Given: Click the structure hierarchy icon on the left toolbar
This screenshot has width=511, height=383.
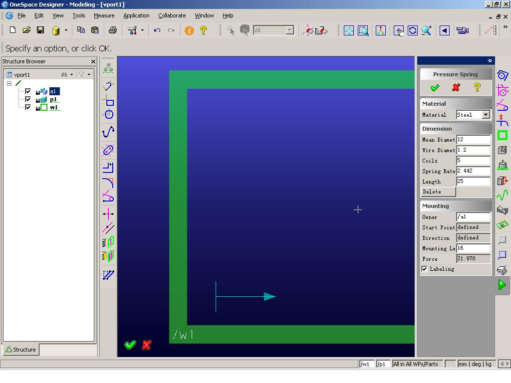Looking at the screenshot, I should point(108,68).
